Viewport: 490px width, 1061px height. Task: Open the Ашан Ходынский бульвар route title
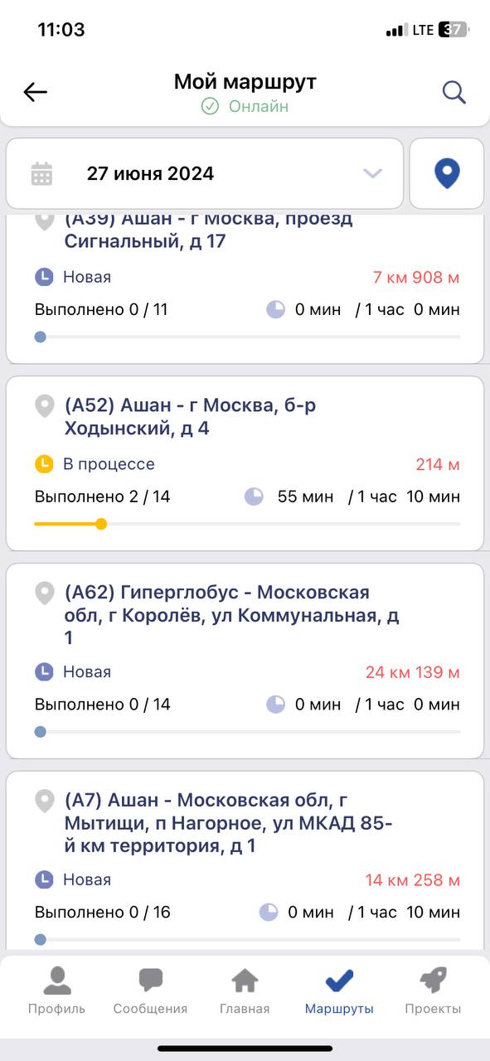(x=190, y=417)
